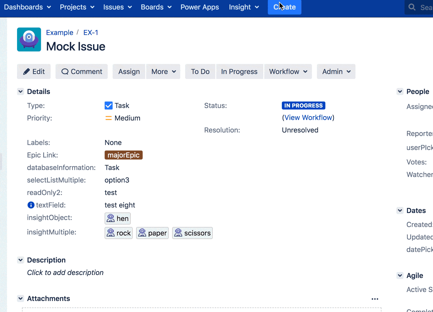The height and width of the screenshot is (312, 433).
Task: Collapse the Dates section
Action: [x=400, y=210]
